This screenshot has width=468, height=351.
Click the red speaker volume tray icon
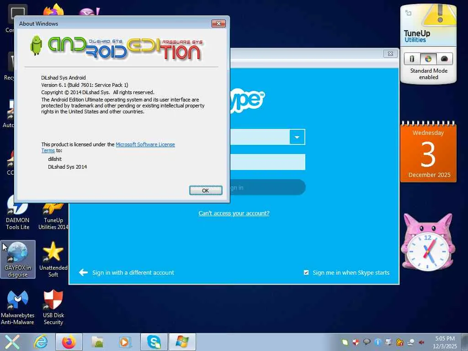pyautogui.click(x=422, y=342)
